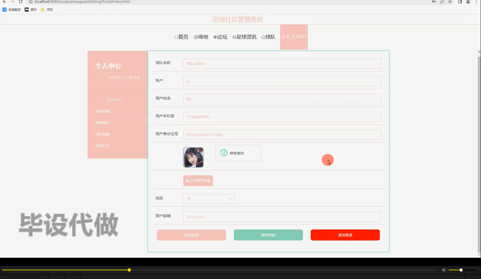Click the speaker icon in the video player
Screen dimensions: 481x279
[x=444, y=270]
